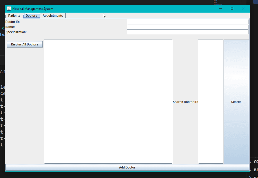Click the Add Doctor button
The height and width of the screenshot is (178, 258).
pyautogui.click(x=127, y=167)
